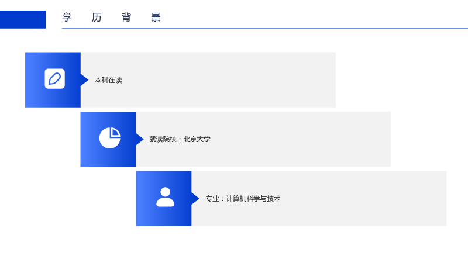Click the white person silhouette icon
468x263 pixels.
pos(165,197)
